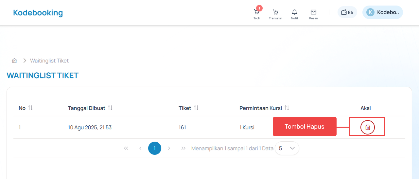Click the red trash delete icon
The width and height of the screenshot is (419, 179).
pyautogui.click(x=367, y=127)
